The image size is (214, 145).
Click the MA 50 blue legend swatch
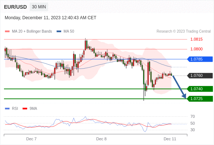tap(59, 32)
